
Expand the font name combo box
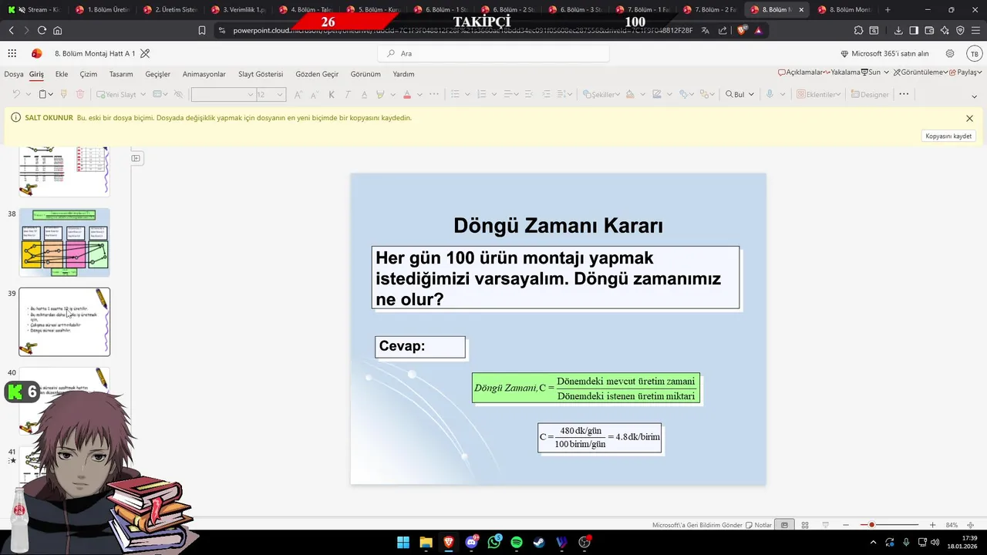click(x=251, y=94)
